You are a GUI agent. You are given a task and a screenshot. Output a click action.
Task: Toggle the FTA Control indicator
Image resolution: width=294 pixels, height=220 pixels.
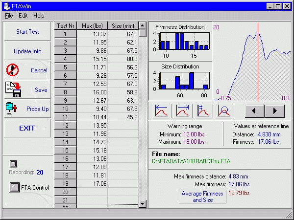14,187
